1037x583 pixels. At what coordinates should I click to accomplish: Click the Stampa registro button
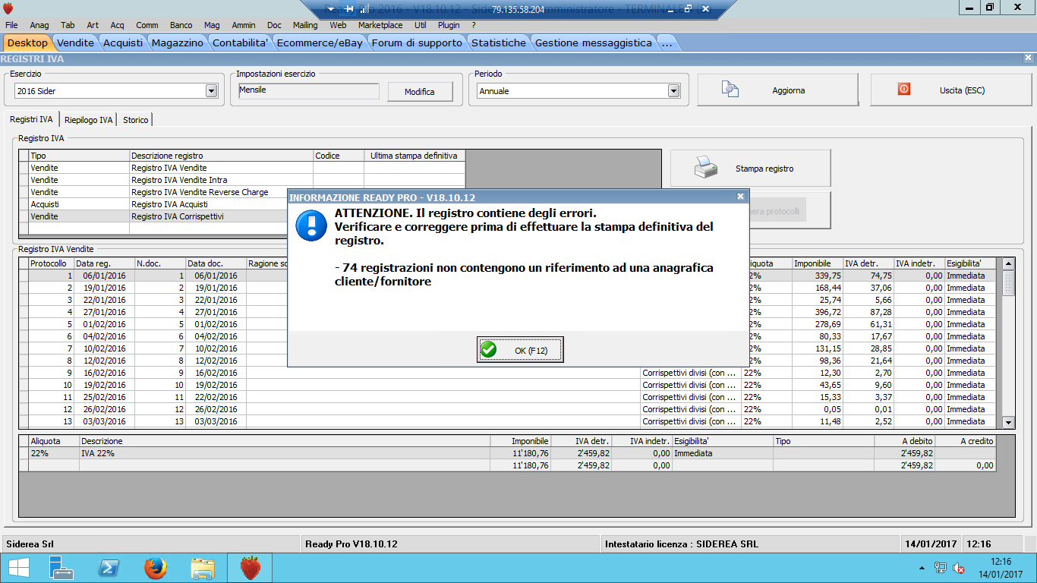(750, 169)
